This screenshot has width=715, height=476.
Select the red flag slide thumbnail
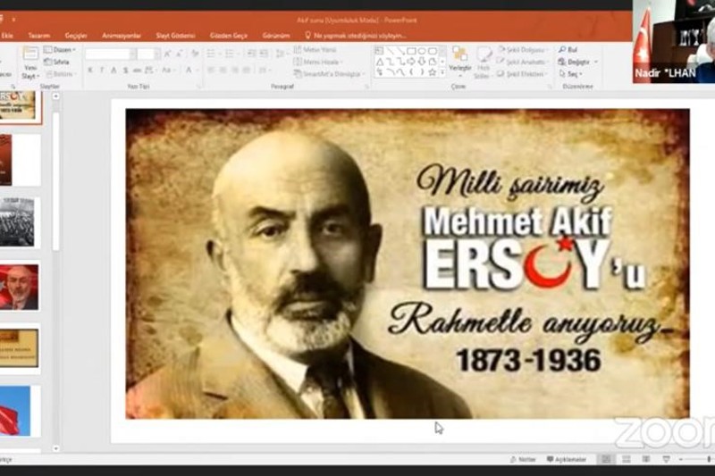[x=17, y=410]
